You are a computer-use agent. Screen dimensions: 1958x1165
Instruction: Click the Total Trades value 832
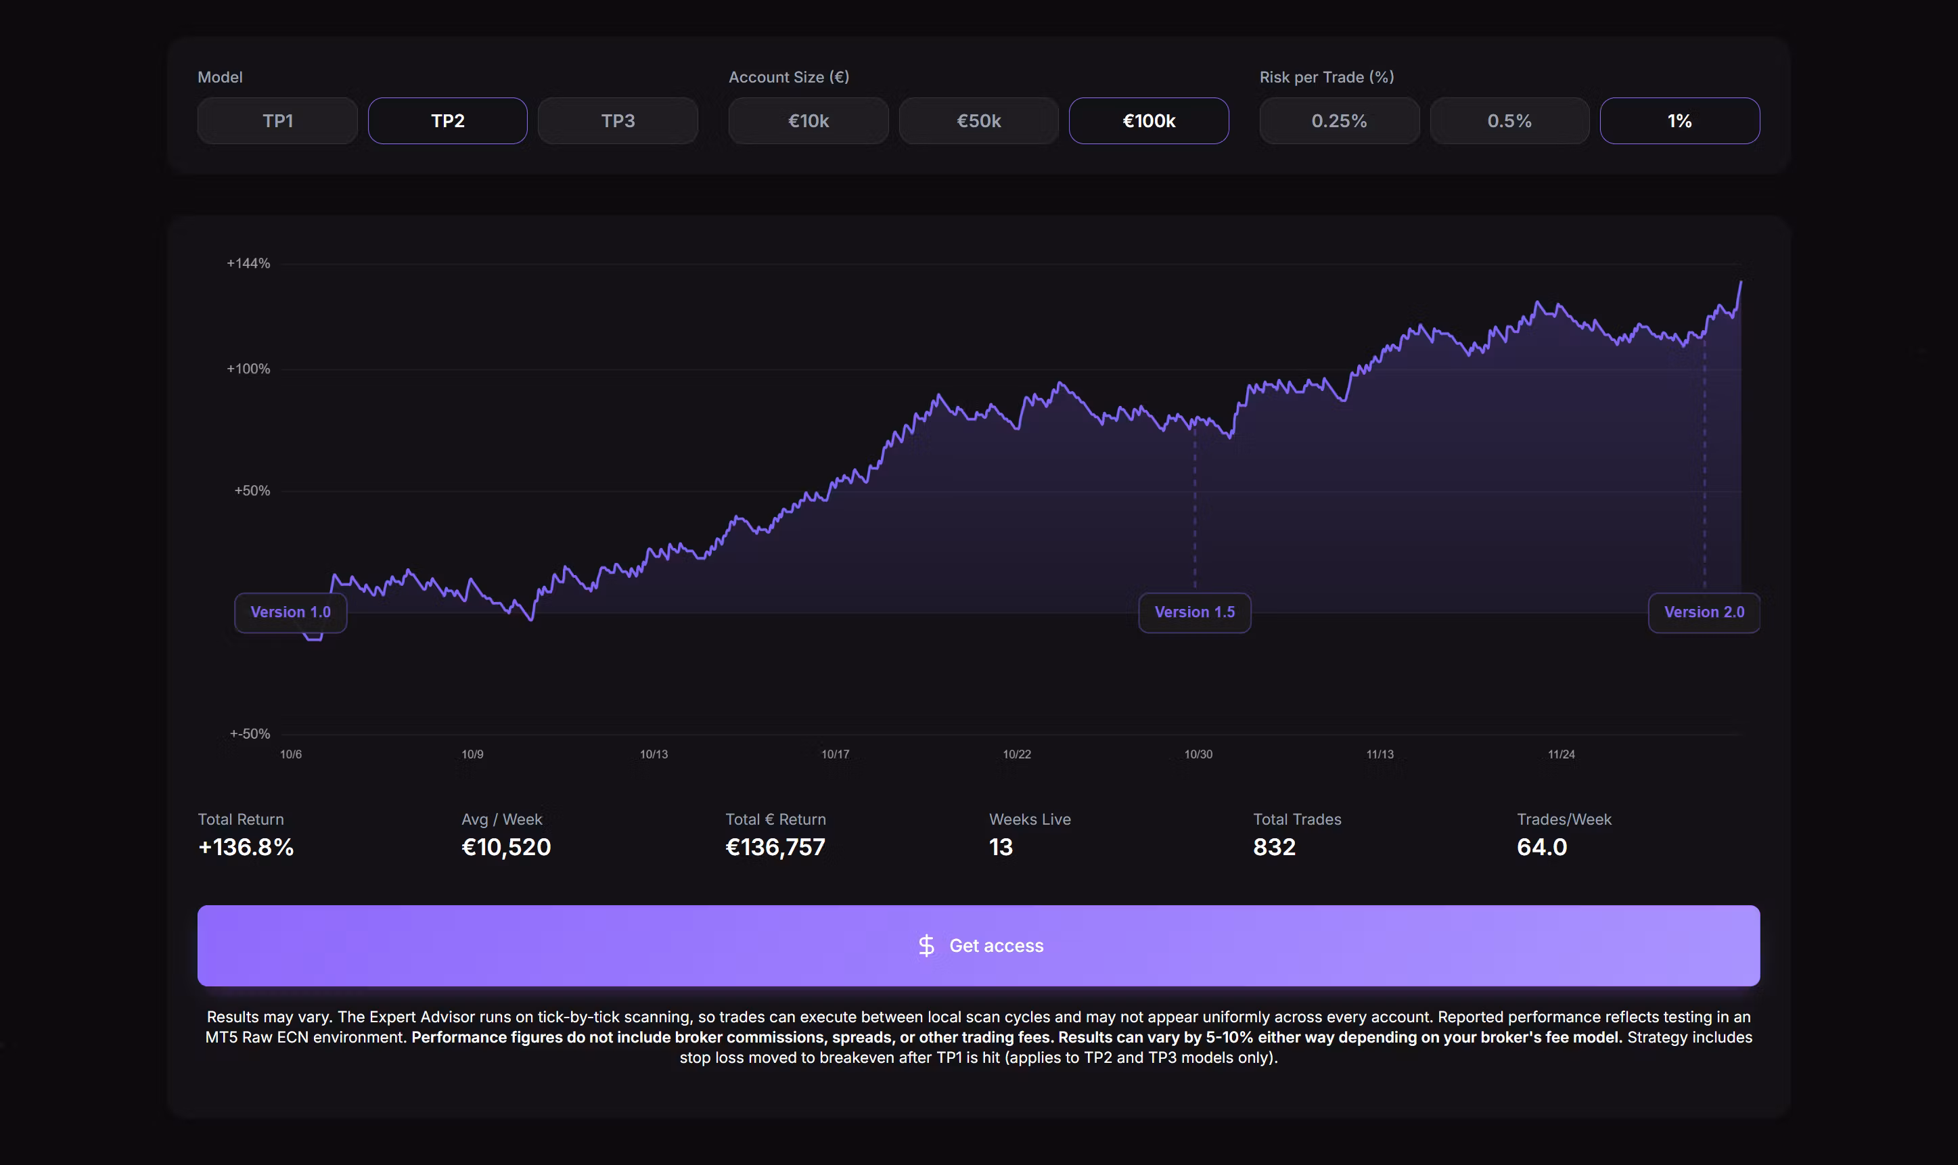(x=1273, y=847)
